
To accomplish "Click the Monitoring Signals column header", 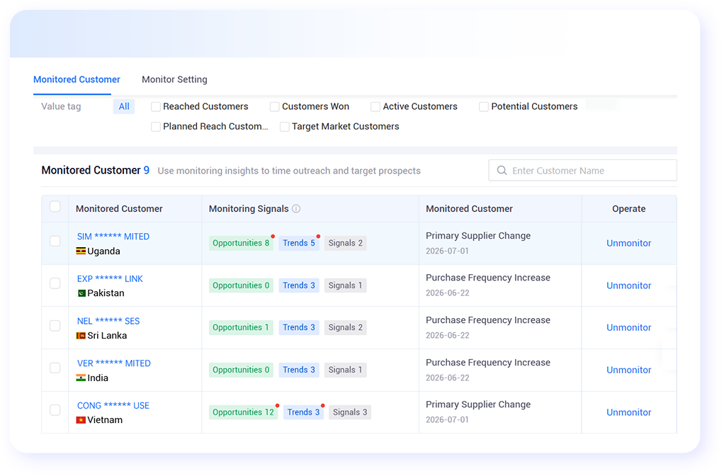I will (x=249, y=209).
